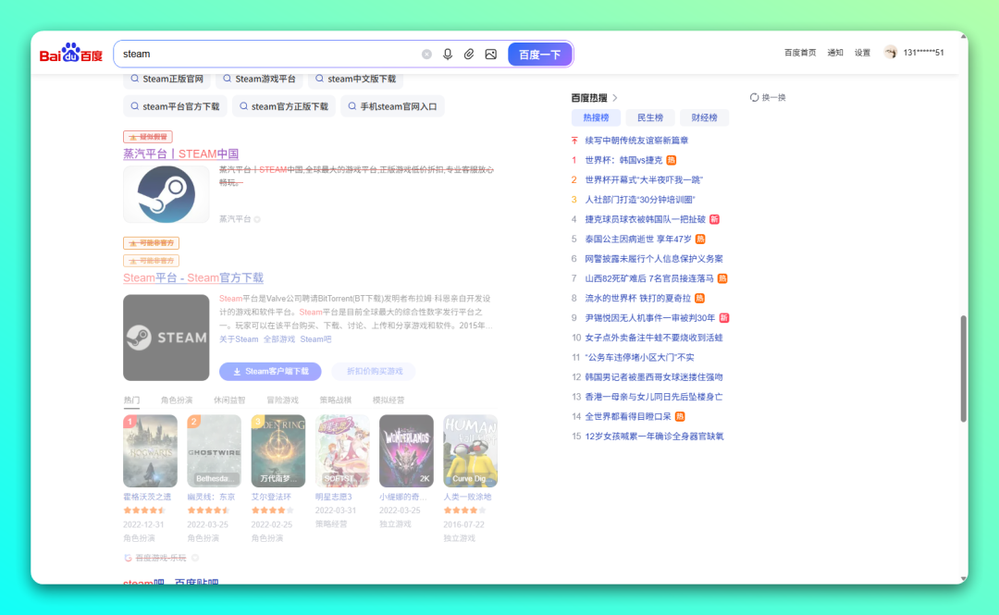This screenshot has width=999, height=615.
Task: Open 艾尔登法环 title link
Action: point(271,498)
